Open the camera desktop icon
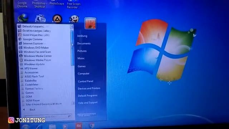Screen dimensions: 229x129 pyautogui.click(x=40, y=18)
